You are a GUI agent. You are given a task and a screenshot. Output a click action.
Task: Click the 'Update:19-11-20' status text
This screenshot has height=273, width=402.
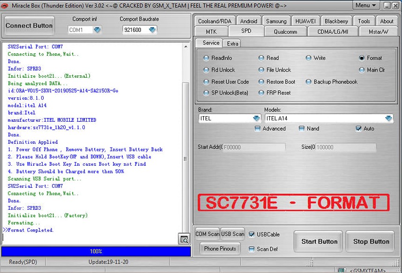[x=108, y=262]
